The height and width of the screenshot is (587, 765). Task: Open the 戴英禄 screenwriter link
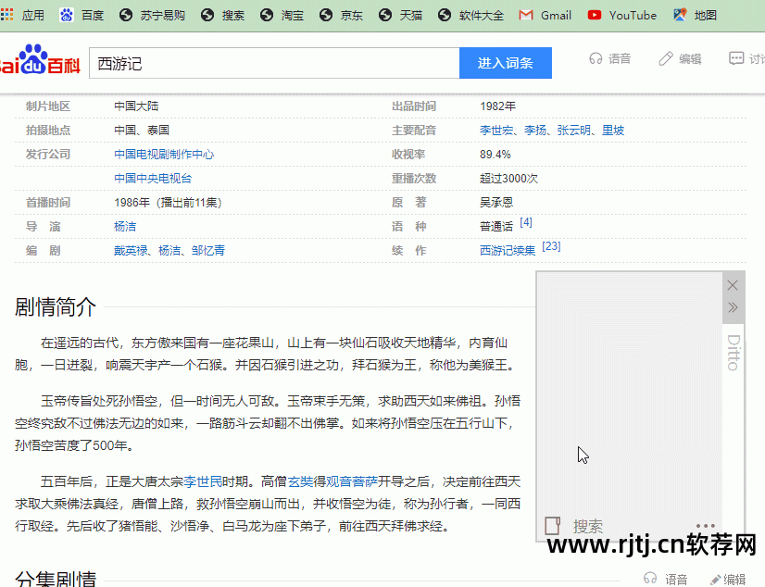[x=131, y=251]
